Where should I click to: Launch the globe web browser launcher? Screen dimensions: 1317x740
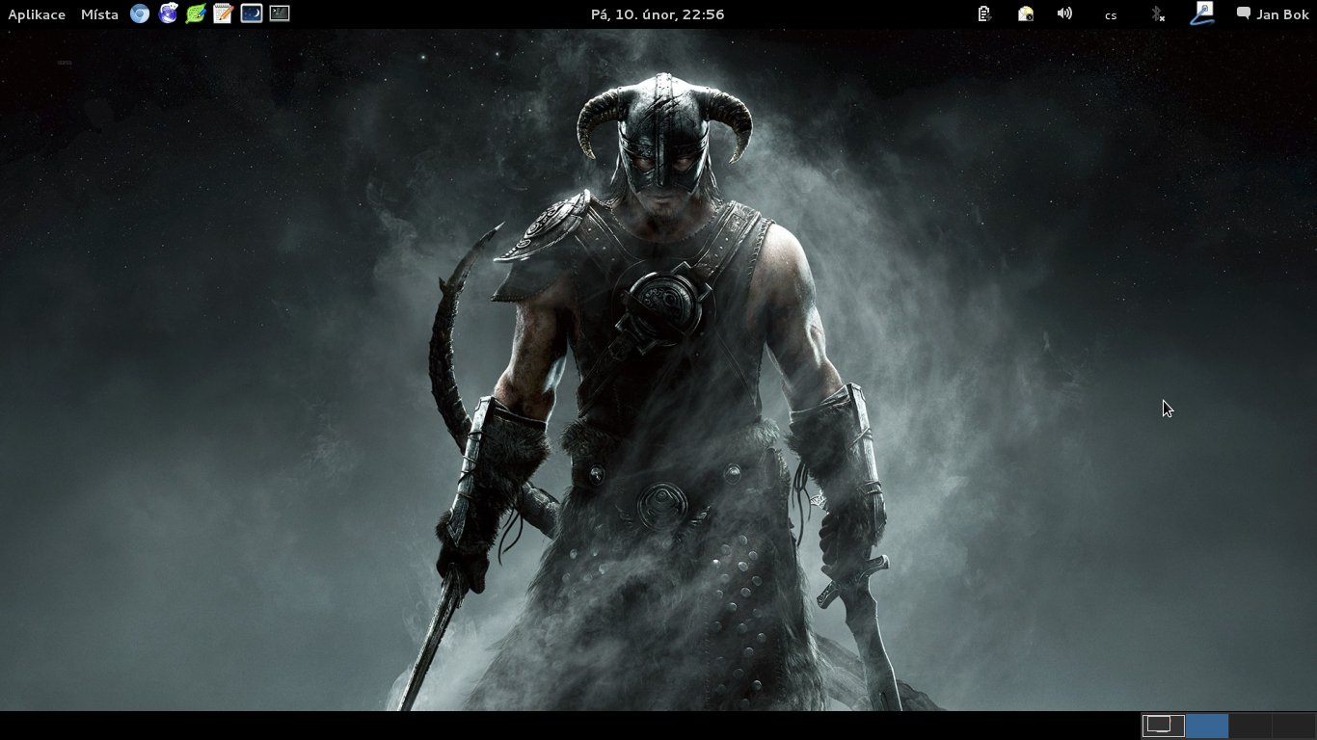[x=169, y=13]
